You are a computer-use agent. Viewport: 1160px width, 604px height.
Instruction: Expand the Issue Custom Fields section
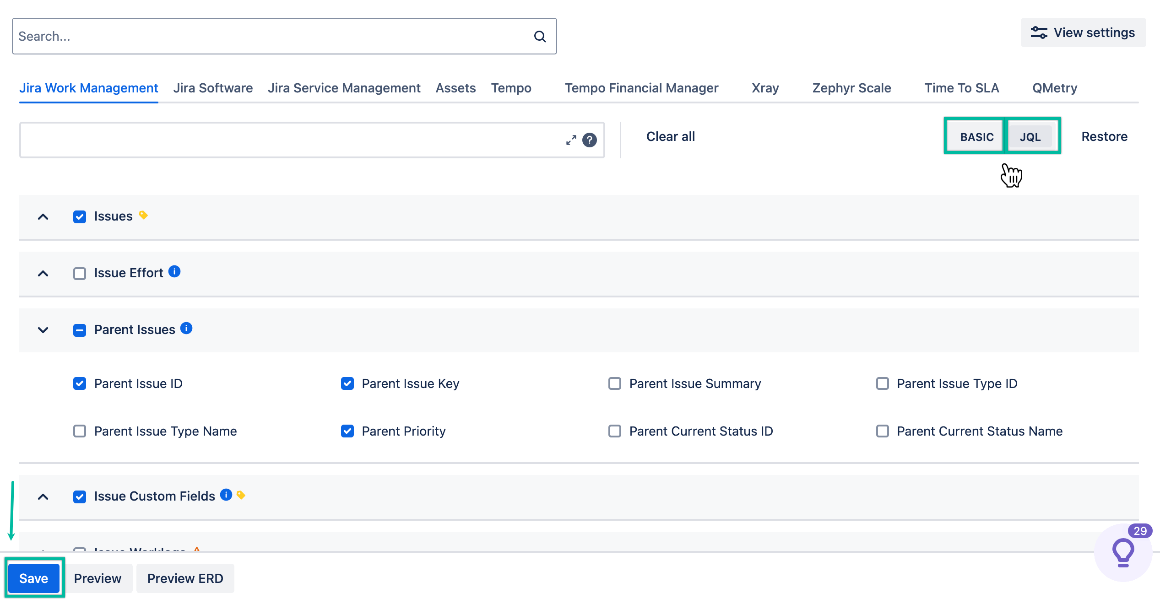tap(43, 496)
